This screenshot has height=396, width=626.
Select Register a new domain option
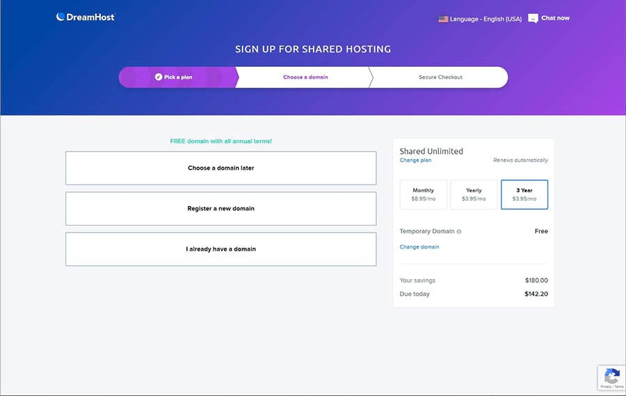220,209
